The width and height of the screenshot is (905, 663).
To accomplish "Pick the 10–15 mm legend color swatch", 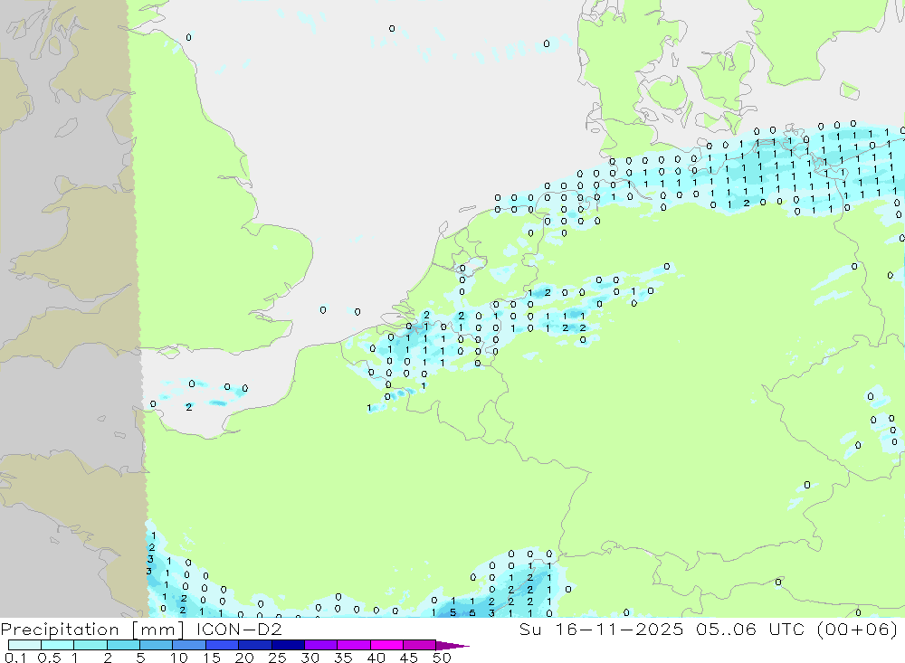I will point(189,645).
